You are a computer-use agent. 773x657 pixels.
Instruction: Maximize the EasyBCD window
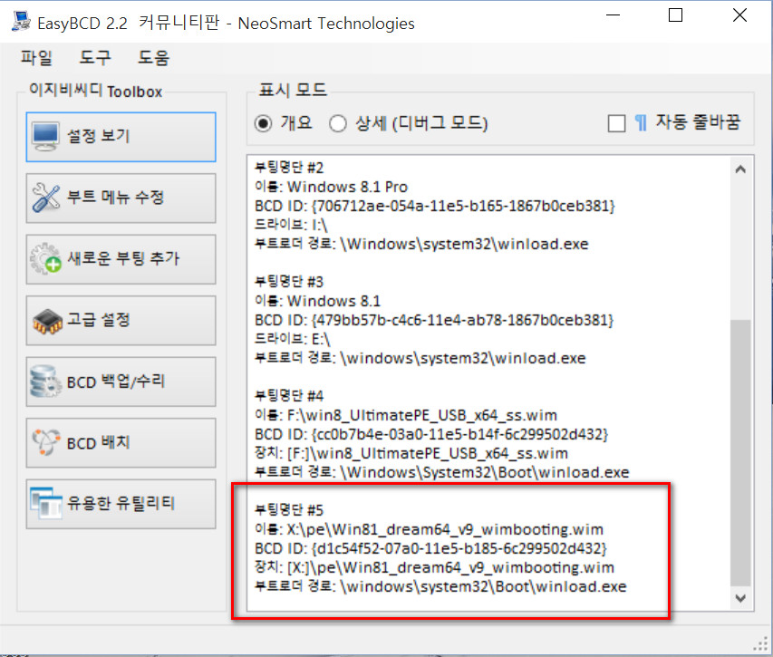(x=675, y=15)
